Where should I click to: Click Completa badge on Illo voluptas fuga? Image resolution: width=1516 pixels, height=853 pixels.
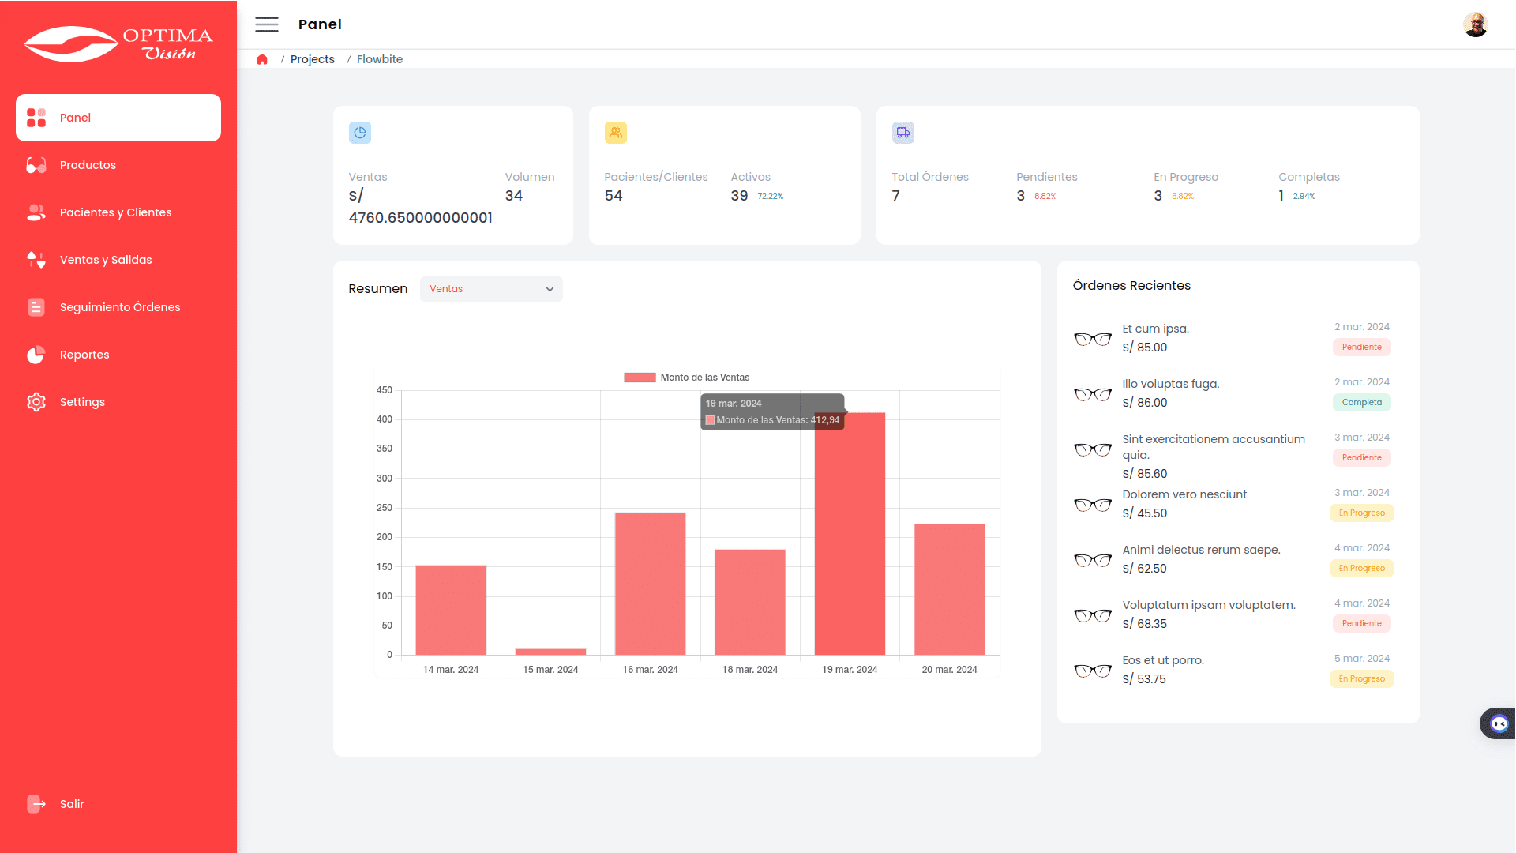[1361, 403]
